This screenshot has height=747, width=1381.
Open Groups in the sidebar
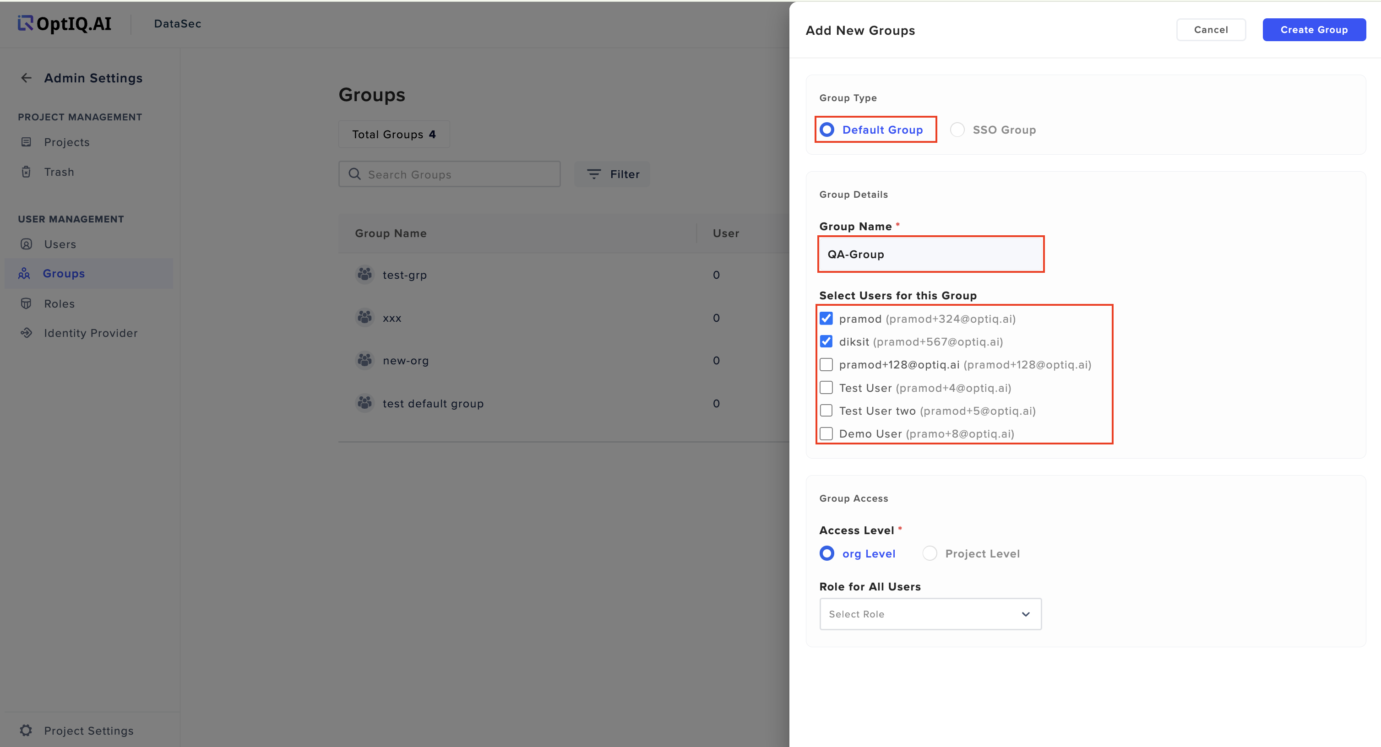pyautogui.click(x=88, y=274)
